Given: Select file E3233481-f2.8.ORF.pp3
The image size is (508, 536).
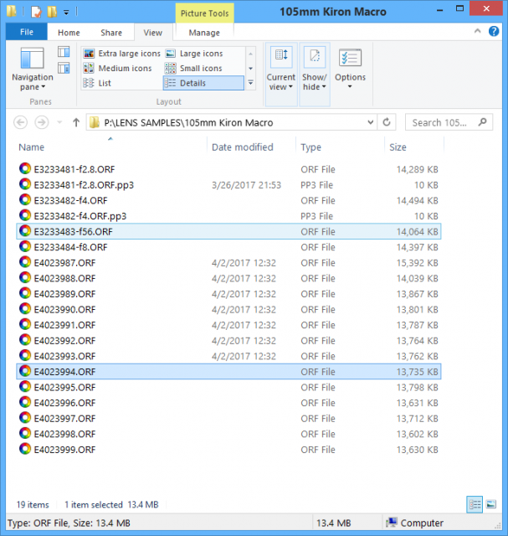Looking at the screenshot, I should click(228, 185).
